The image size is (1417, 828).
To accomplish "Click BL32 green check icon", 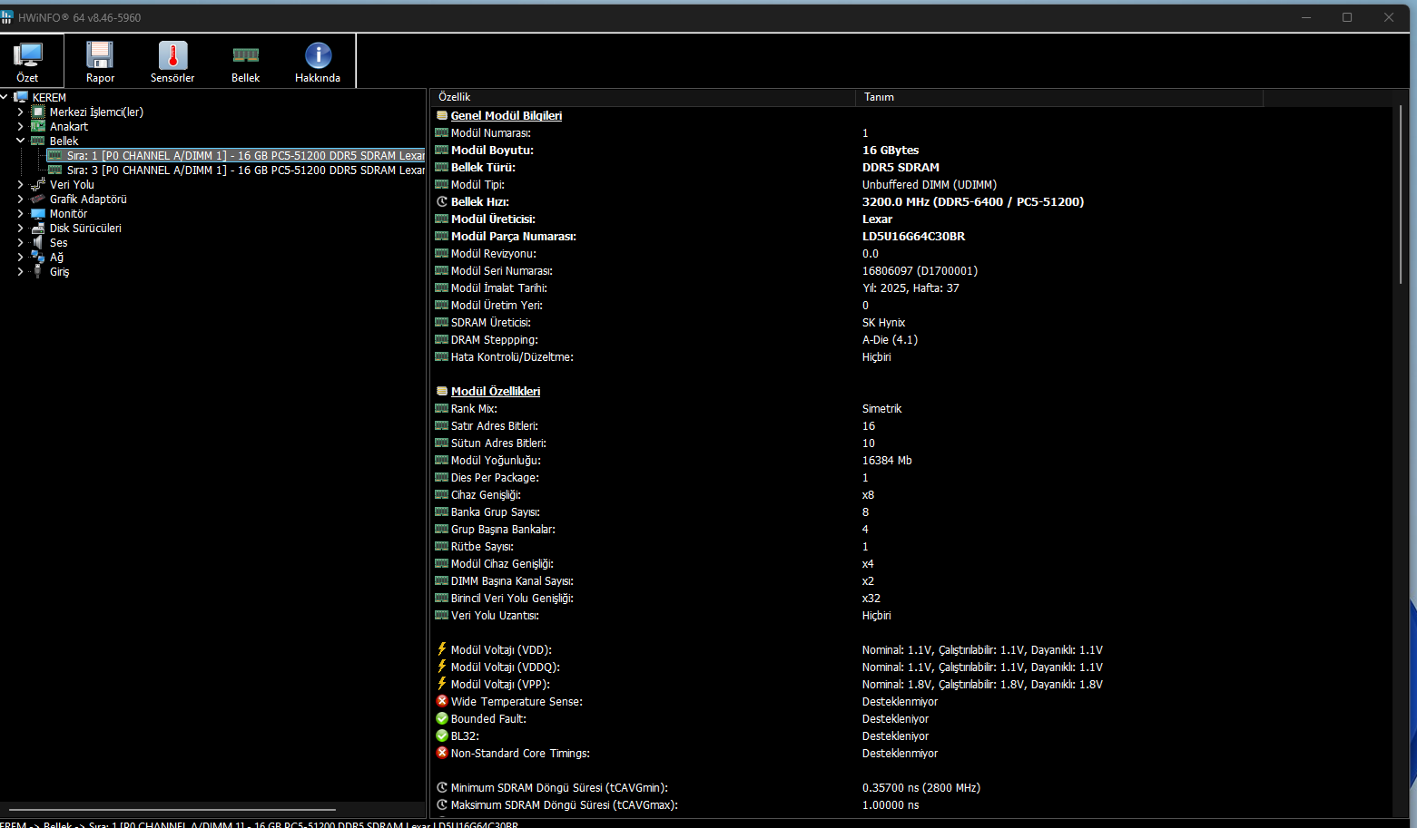I will 442,735.
